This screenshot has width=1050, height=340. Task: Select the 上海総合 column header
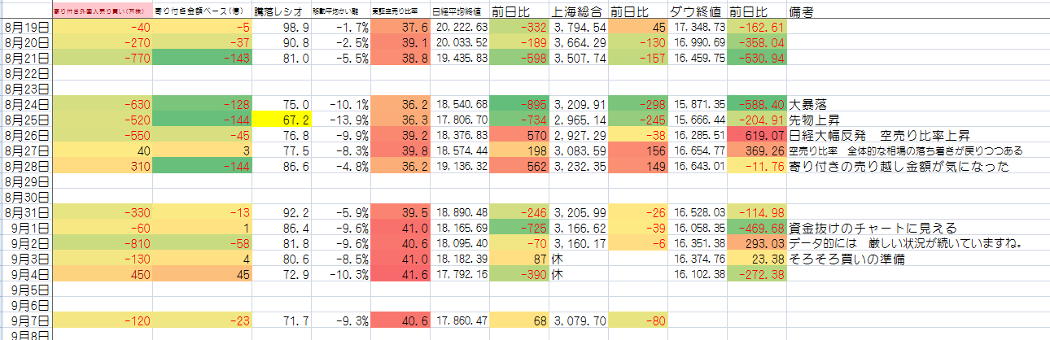click(x=577, y=12)
